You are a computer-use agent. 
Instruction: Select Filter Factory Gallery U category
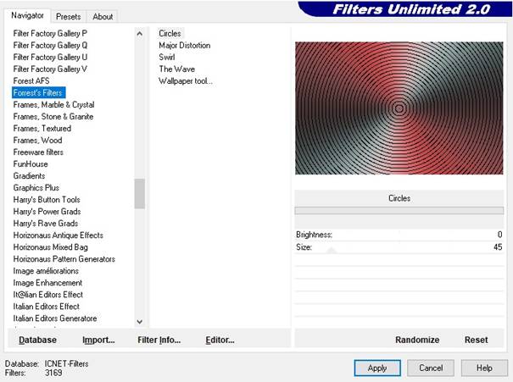[50, 58]
